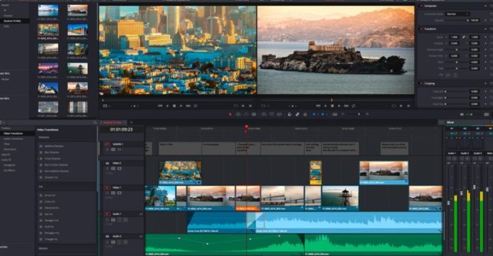
Task: Play reverse in the timeline viewer
Action: click(325, 106)
